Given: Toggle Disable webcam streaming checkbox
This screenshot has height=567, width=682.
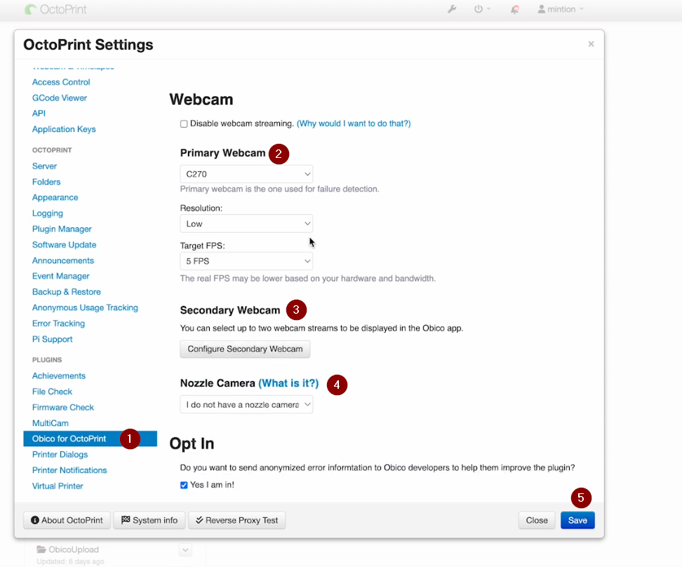Looking at the screenshot, I should (x=184, y=124).
